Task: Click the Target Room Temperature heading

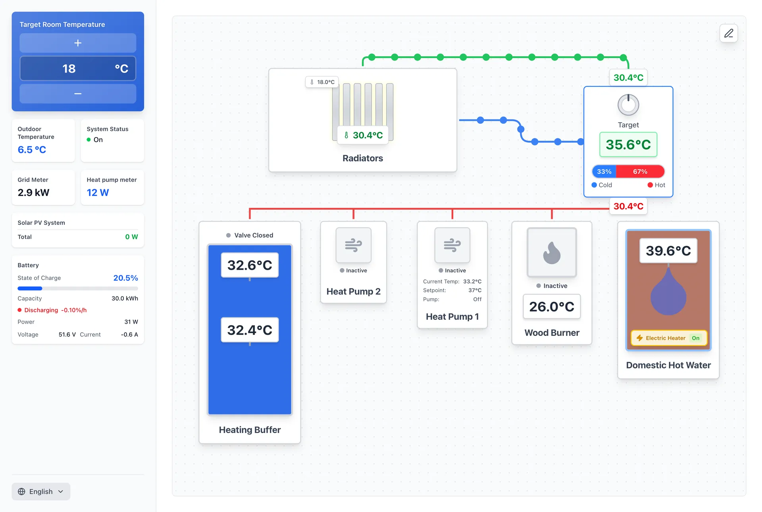Action: 62,25
